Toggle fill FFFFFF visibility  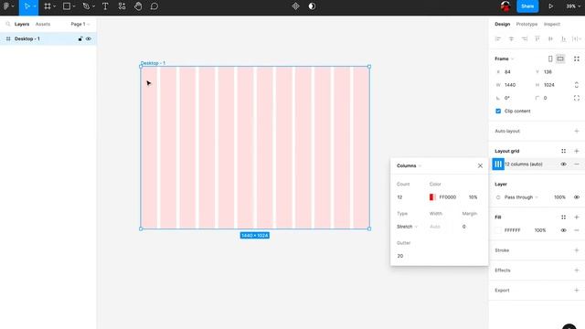pos(563,230)
